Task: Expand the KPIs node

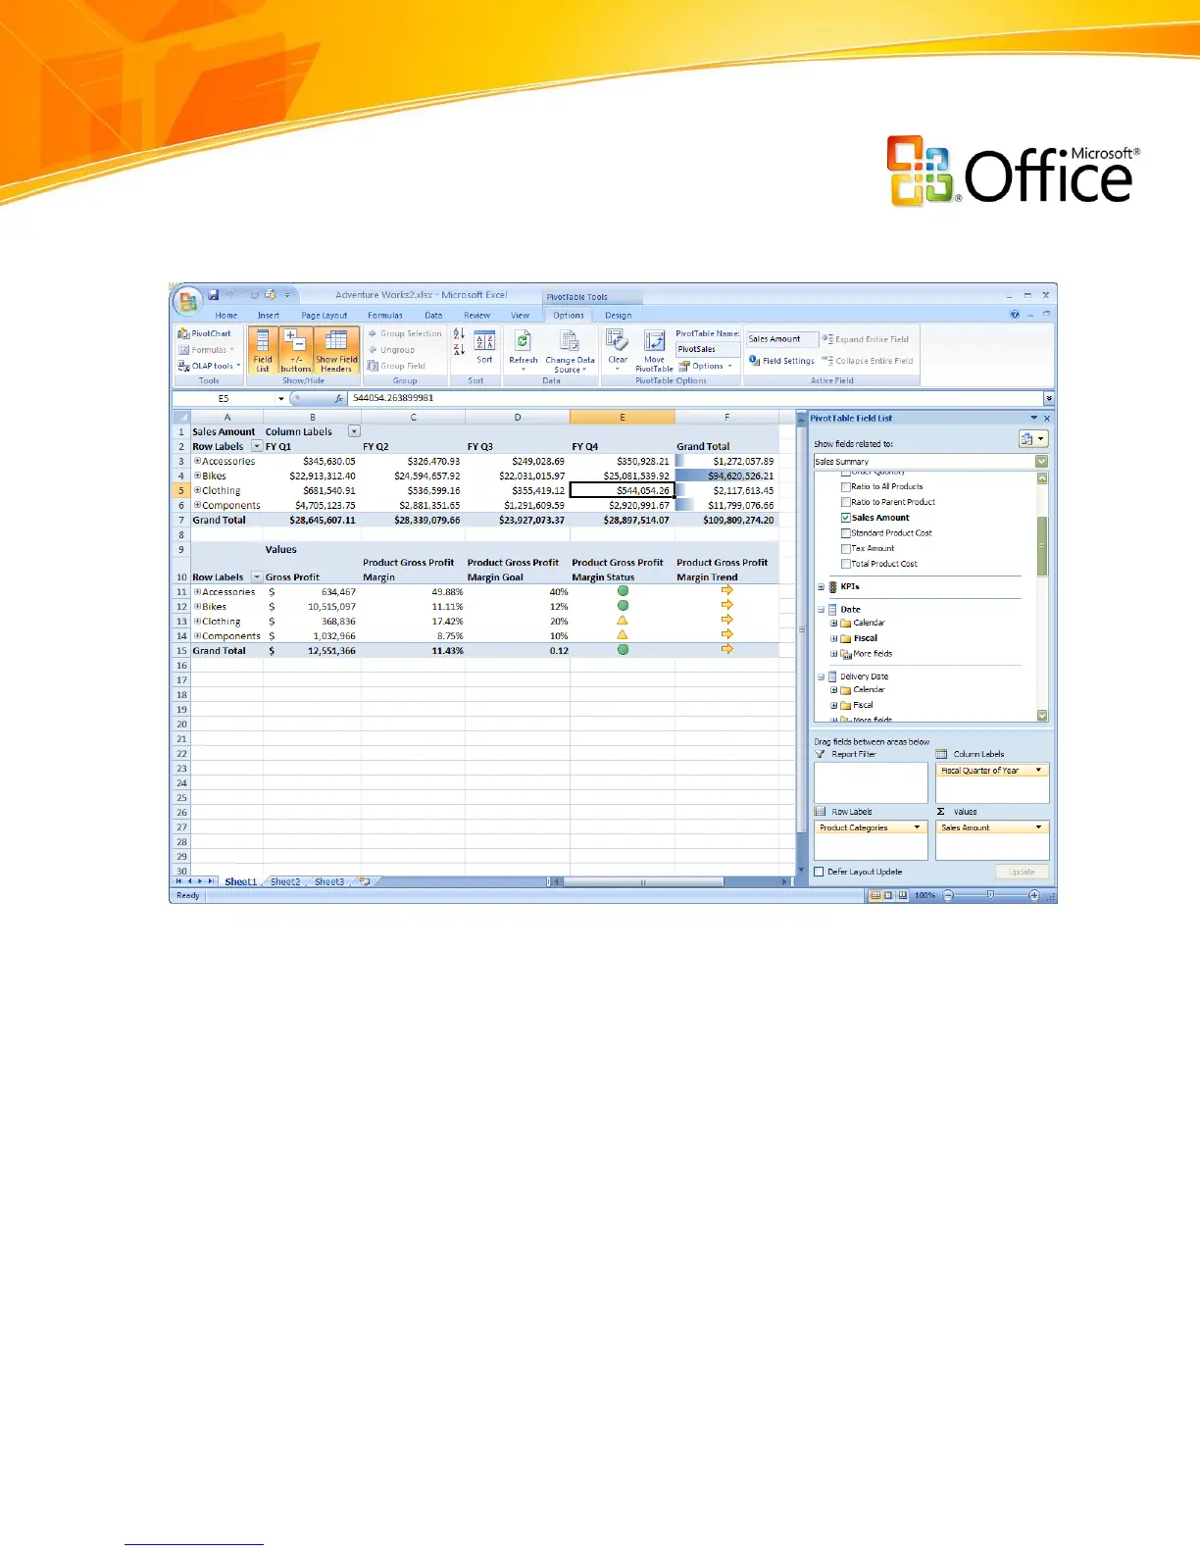Action: tap(821, 587)
